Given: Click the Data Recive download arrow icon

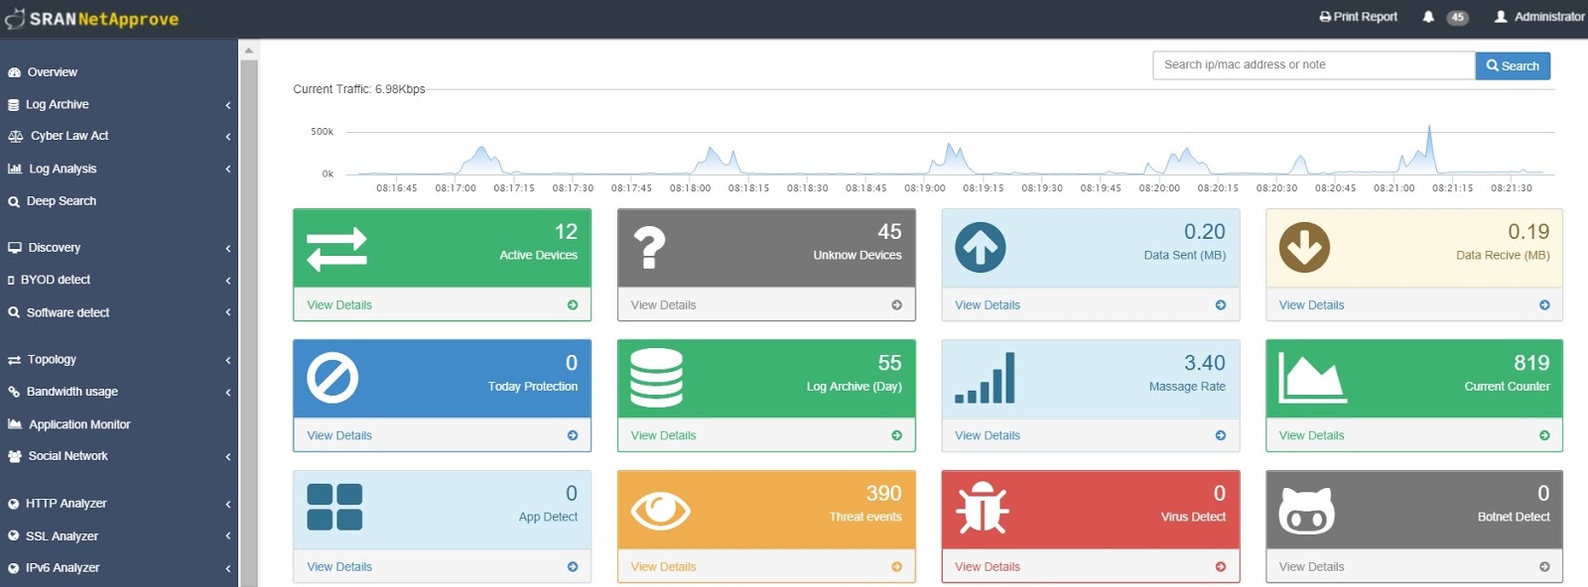Looking at the screenshot, I should click(x=1304, y=248).
